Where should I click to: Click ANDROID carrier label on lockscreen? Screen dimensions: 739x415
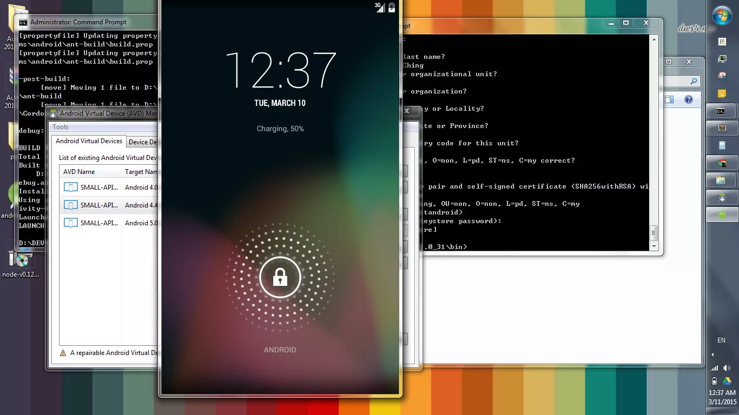(x=280, y=350)
